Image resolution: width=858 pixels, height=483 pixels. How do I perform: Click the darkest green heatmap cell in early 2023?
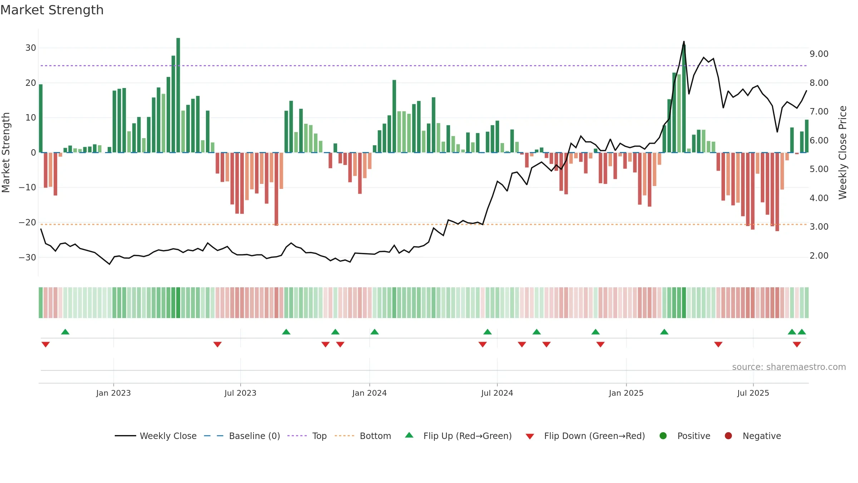pyautogui.click(x=178, y=303)
